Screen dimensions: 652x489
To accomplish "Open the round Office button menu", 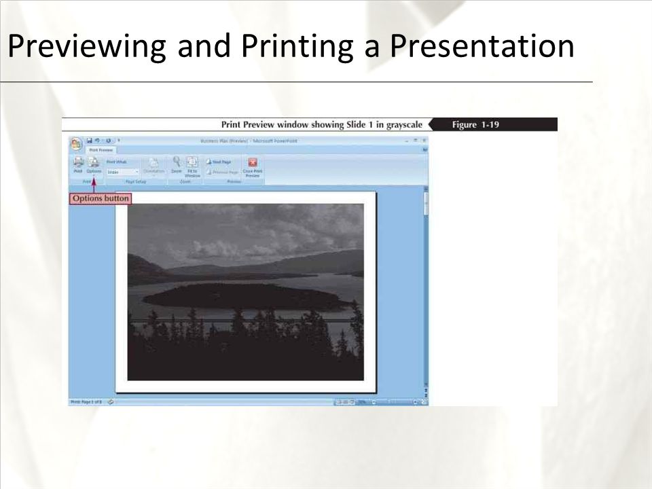I will coord(76,144).
